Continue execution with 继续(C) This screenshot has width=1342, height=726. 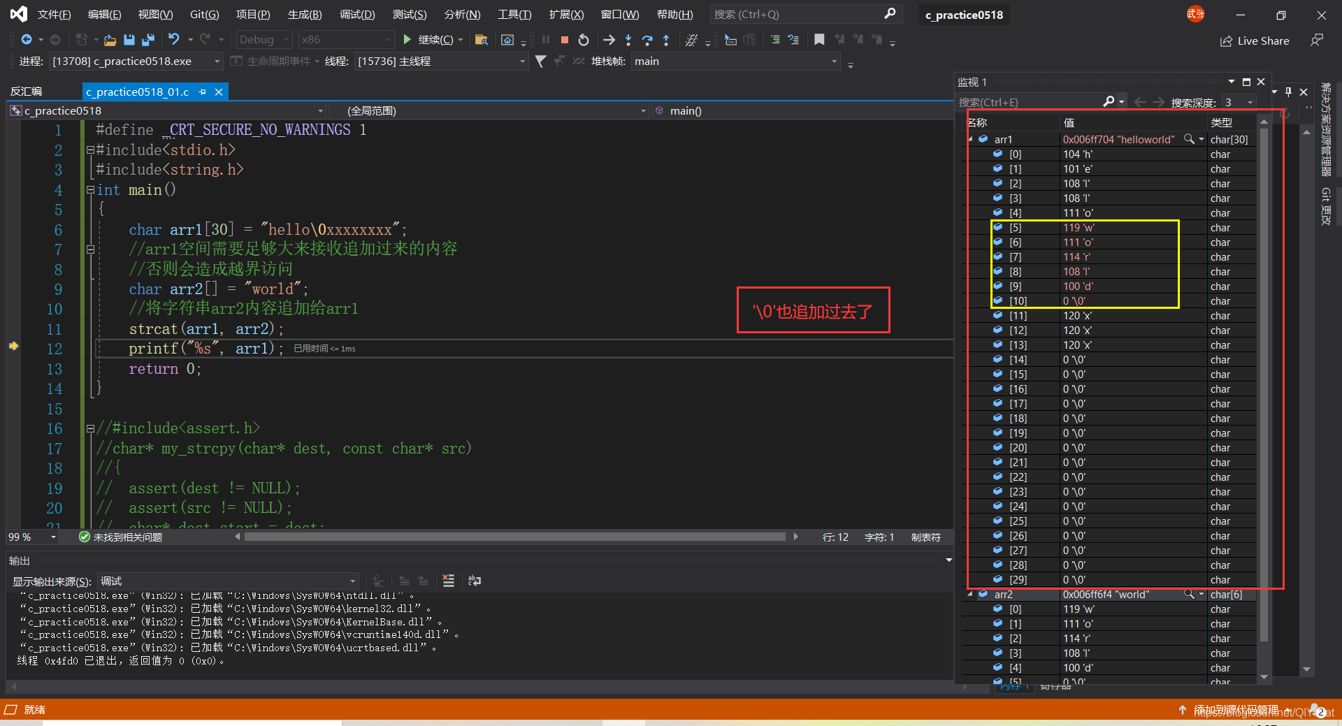coord(428,40)
